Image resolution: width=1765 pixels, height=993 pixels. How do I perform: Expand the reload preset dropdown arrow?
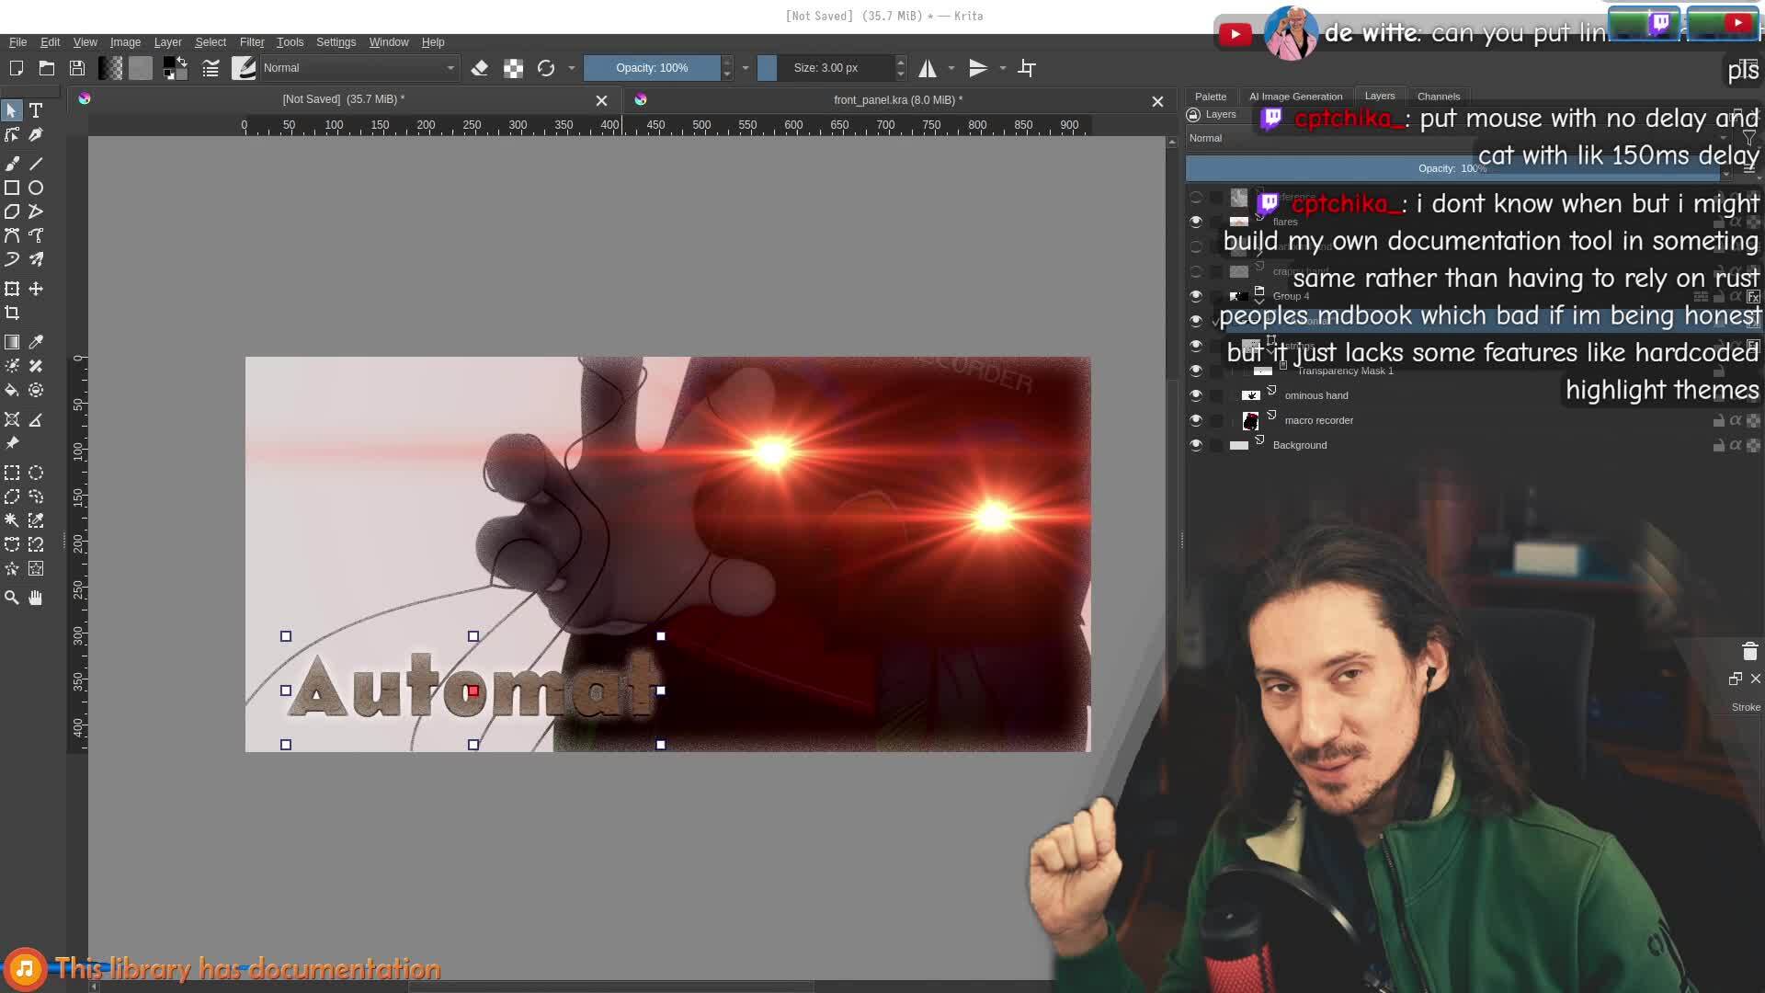[x=571, y=68]
